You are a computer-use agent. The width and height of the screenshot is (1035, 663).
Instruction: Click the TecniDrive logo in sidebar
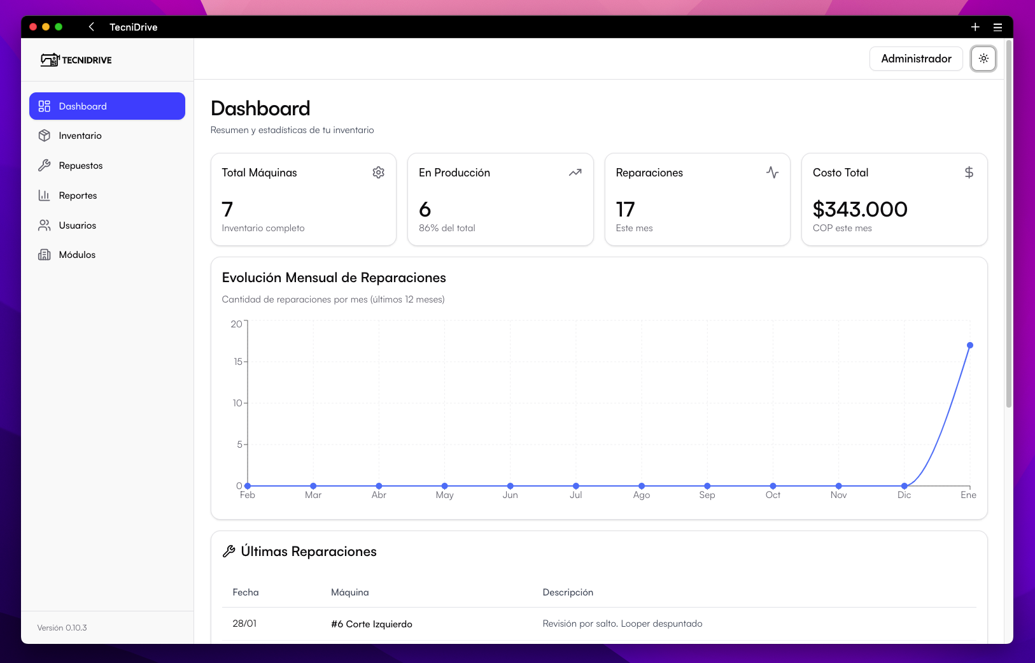pyautogui.click(x=76, y=60)
